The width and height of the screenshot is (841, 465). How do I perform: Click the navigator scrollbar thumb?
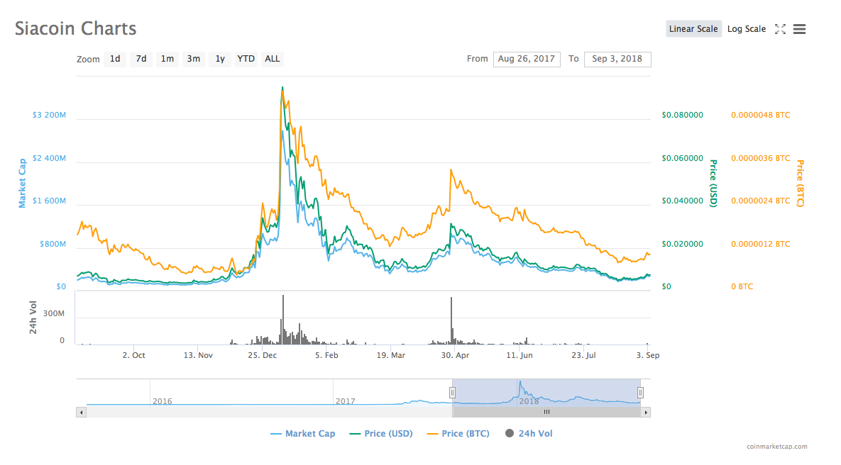click(546, 413)
